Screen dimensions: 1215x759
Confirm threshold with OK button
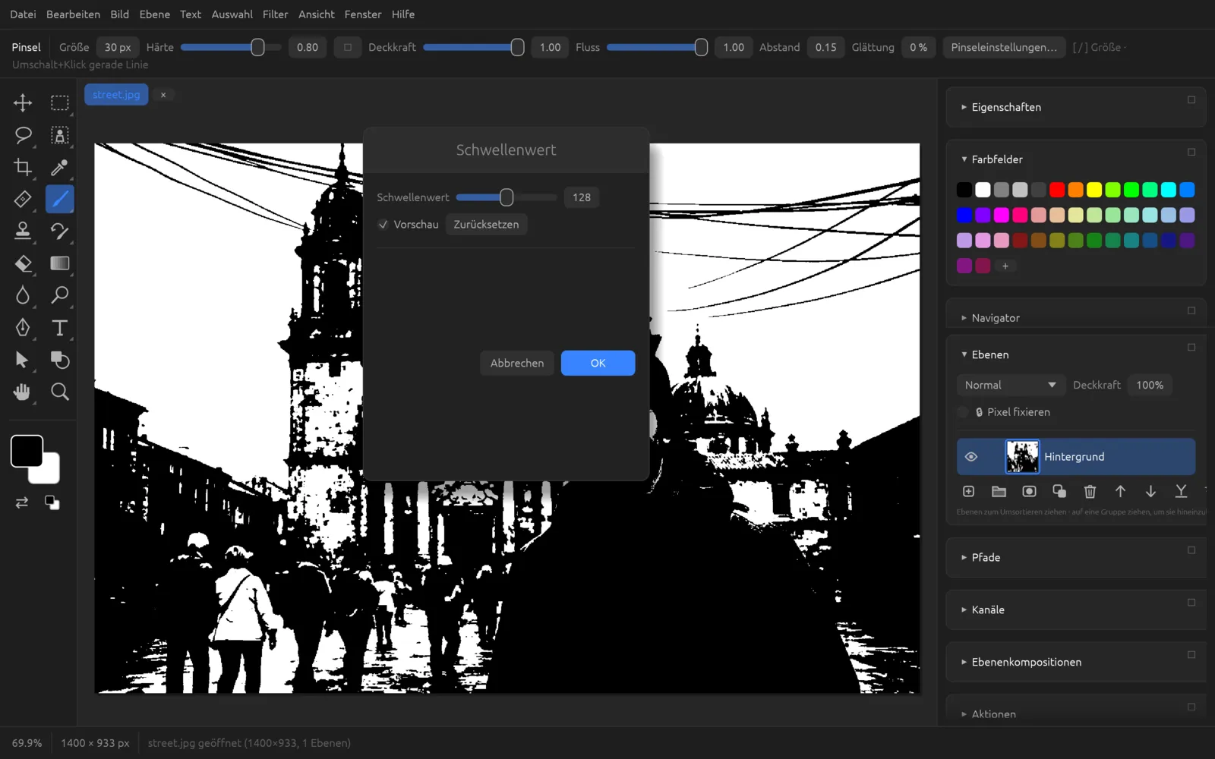tap(598, 363)
